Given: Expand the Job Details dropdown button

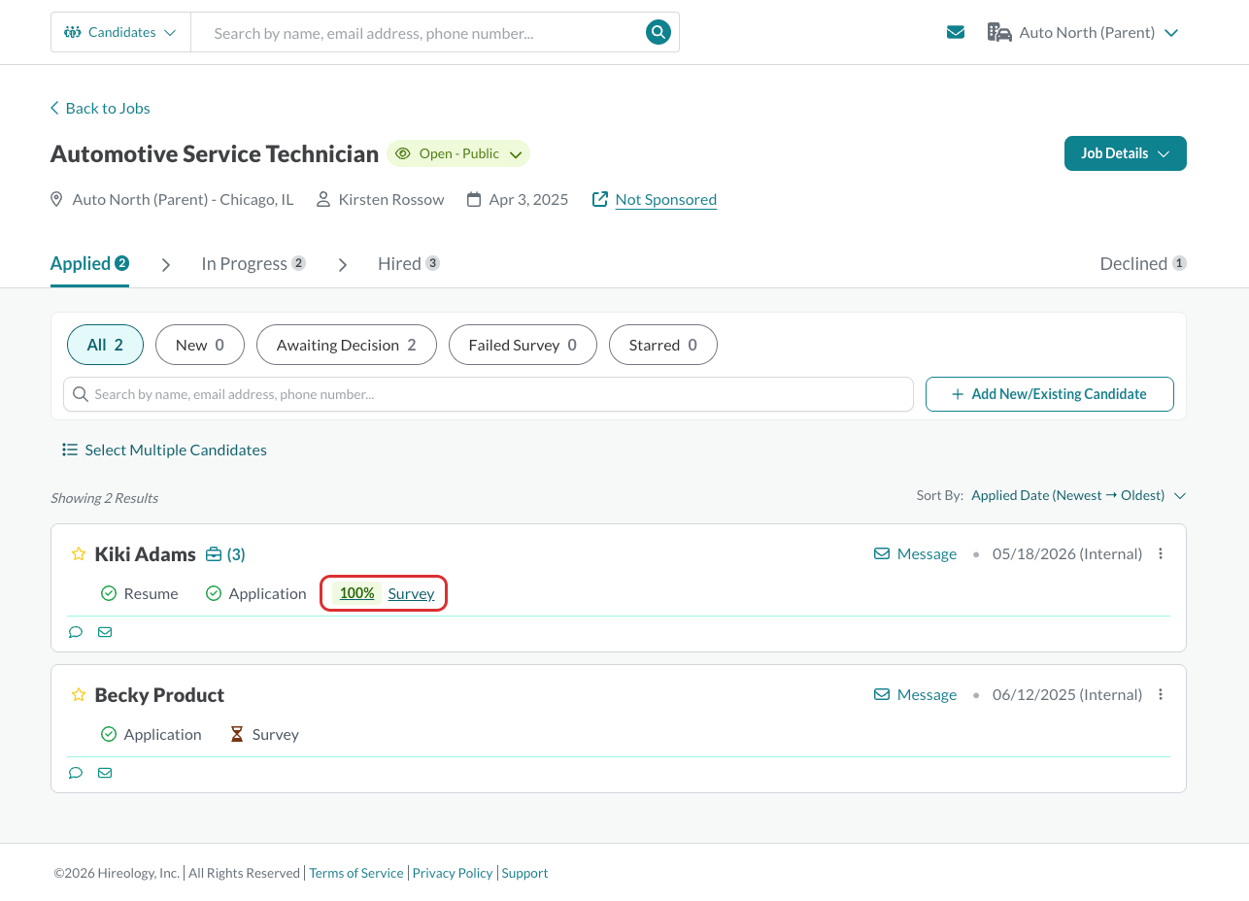Looking at the screenshot, I should (1126, 153).
